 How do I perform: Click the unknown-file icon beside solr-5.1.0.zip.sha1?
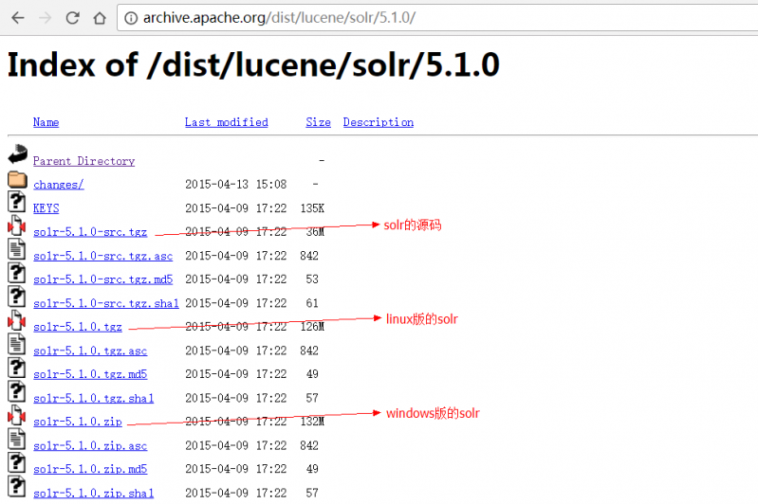tap(17, 486)
